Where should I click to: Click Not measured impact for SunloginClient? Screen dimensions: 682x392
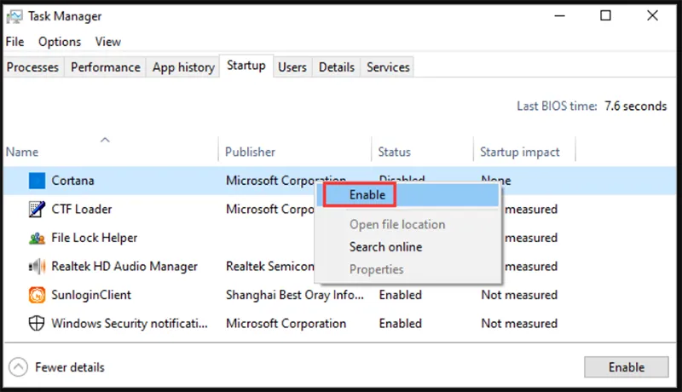(519, 295)
